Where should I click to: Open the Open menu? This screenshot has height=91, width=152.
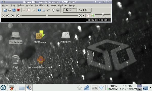tap(5, 5)
